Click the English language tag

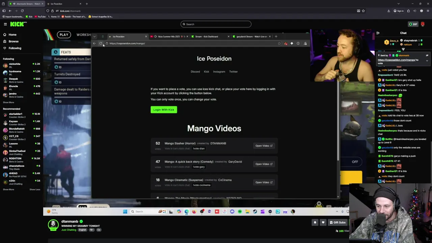pos(82,230)
